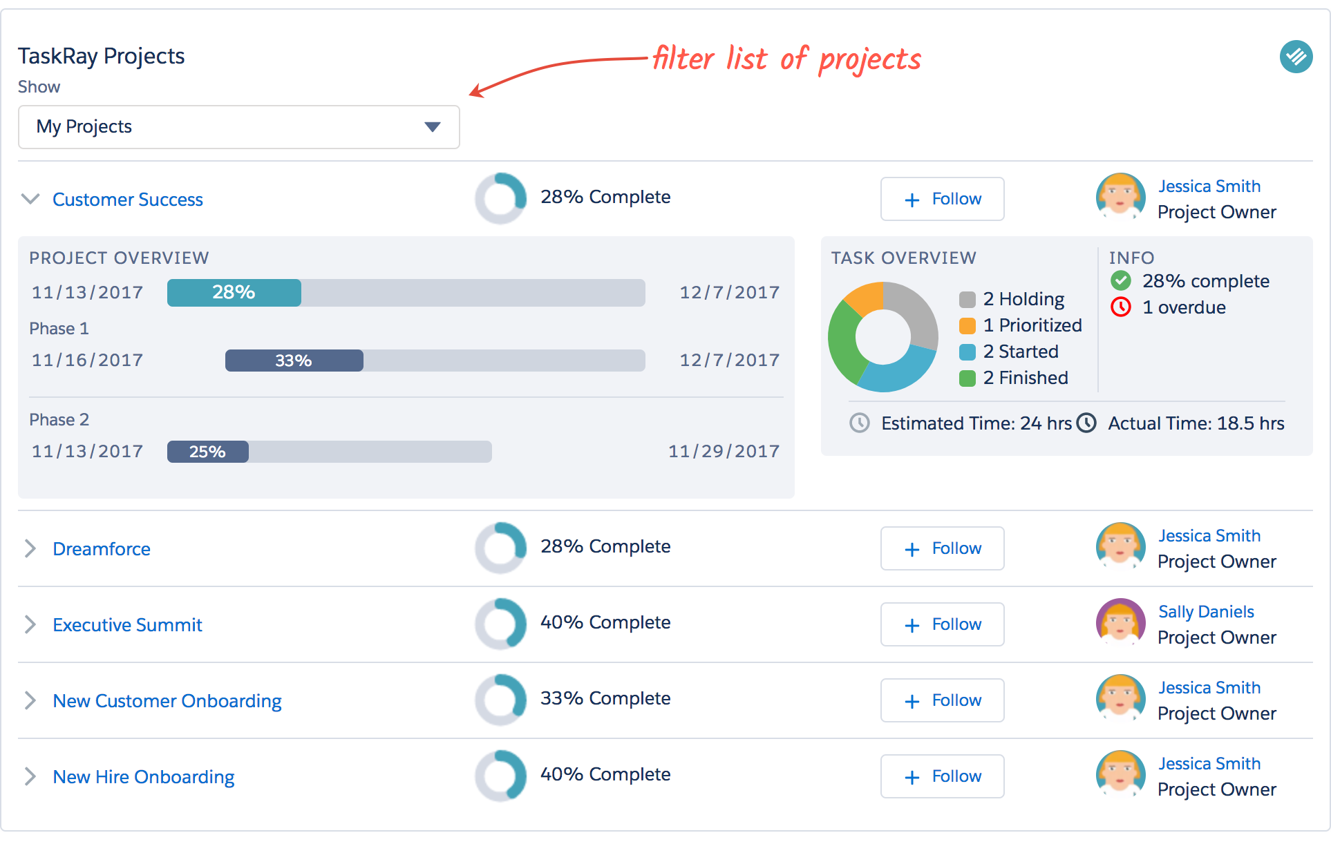
Task: Click the plus icon in Dreamforce Follow button
Action: (912, 549)
